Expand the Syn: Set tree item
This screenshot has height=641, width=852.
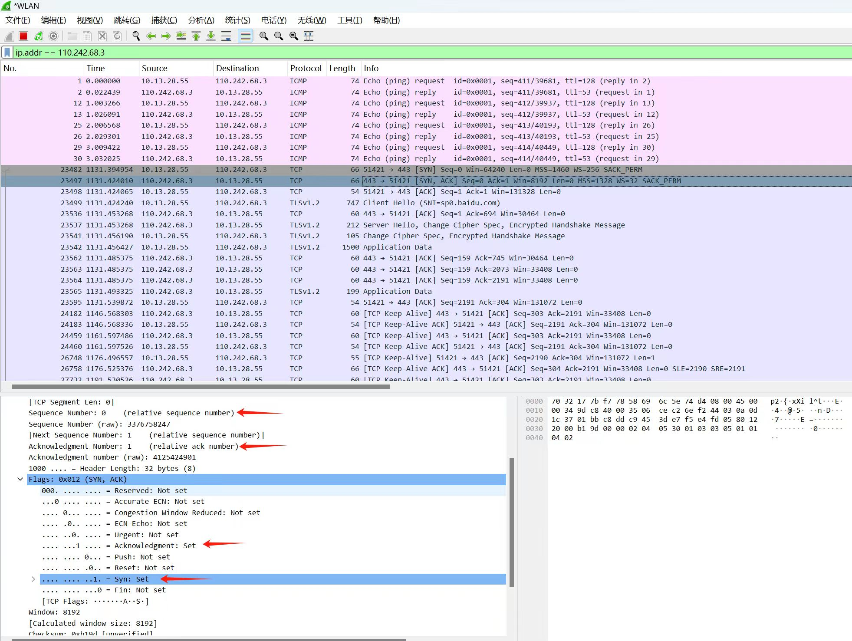33,579
